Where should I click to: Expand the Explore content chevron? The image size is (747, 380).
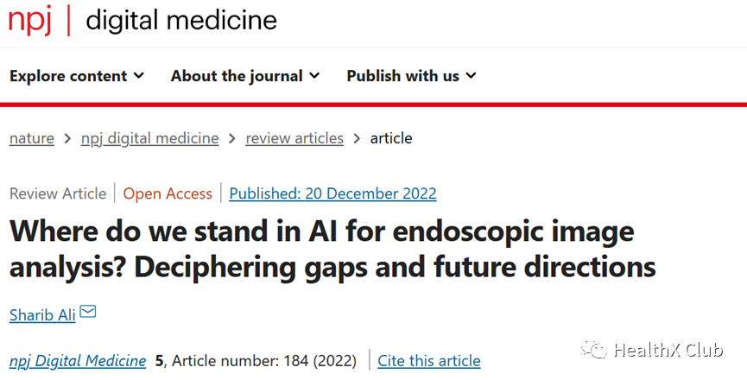pyautogui.click(x=139, y=75)
